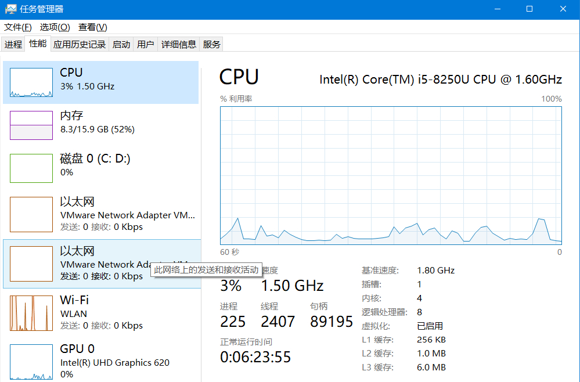
Task: Open the 文件(F) menu
Action: [x=17, y=27]
